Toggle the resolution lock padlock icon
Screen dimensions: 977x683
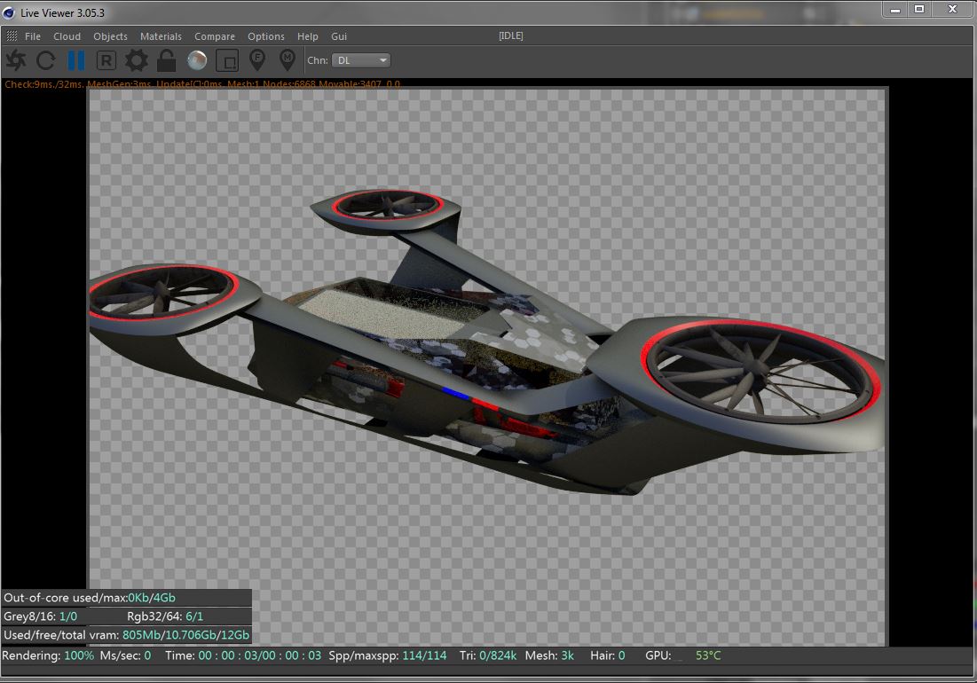[166, 60]
